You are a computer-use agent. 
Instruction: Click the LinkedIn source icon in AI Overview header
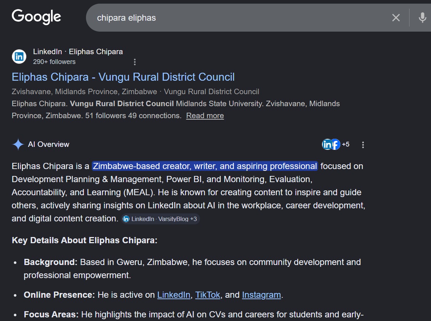coord(327,144)
